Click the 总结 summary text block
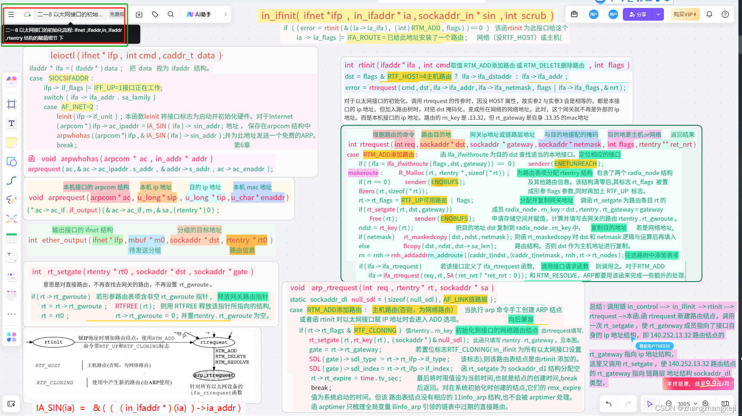742x416 pixels. click(x=662, y=344)
